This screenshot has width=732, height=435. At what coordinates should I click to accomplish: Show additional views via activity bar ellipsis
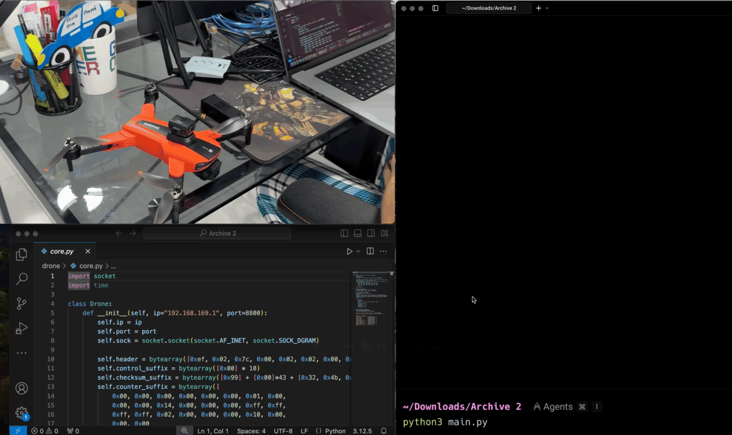point(21,353)
